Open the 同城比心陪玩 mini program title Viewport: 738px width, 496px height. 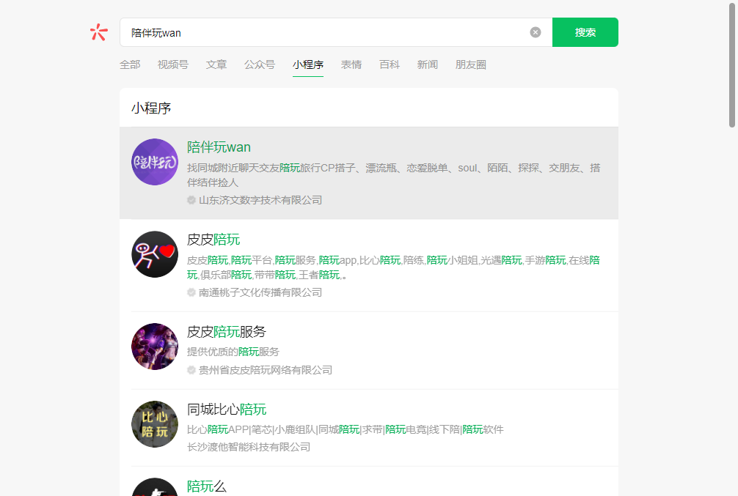point(227,410)
